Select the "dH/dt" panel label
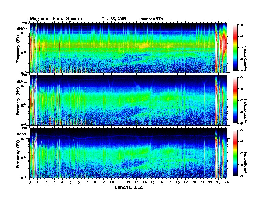This screenshot has height=209, width=270. click(22, 29)
